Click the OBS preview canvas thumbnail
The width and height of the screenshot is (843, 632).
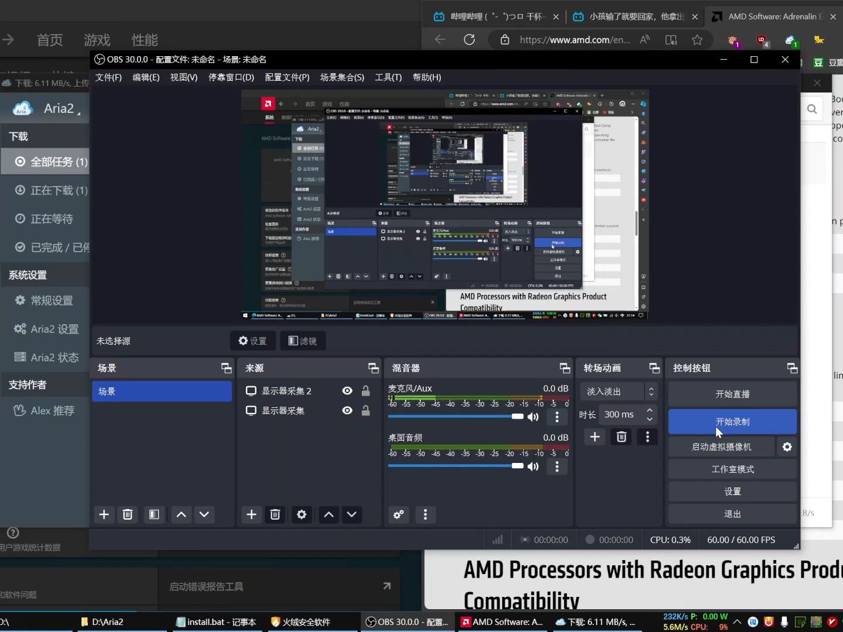445,204
